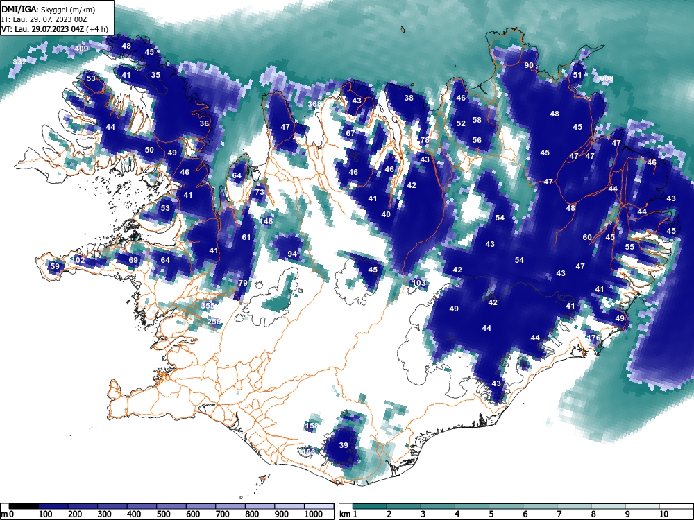Click the teal swatch between km 5 and 6
The height and width of the screenshot is (520, 694).
506,506
